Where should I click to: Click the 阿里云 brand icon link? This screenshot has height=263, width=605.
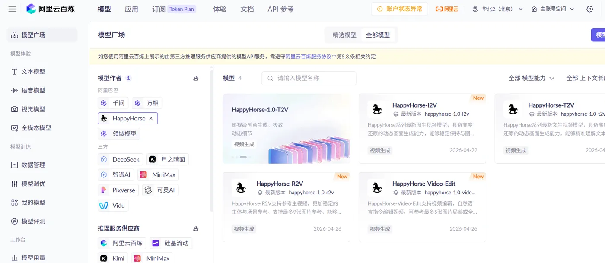click(x=446, y=9)
